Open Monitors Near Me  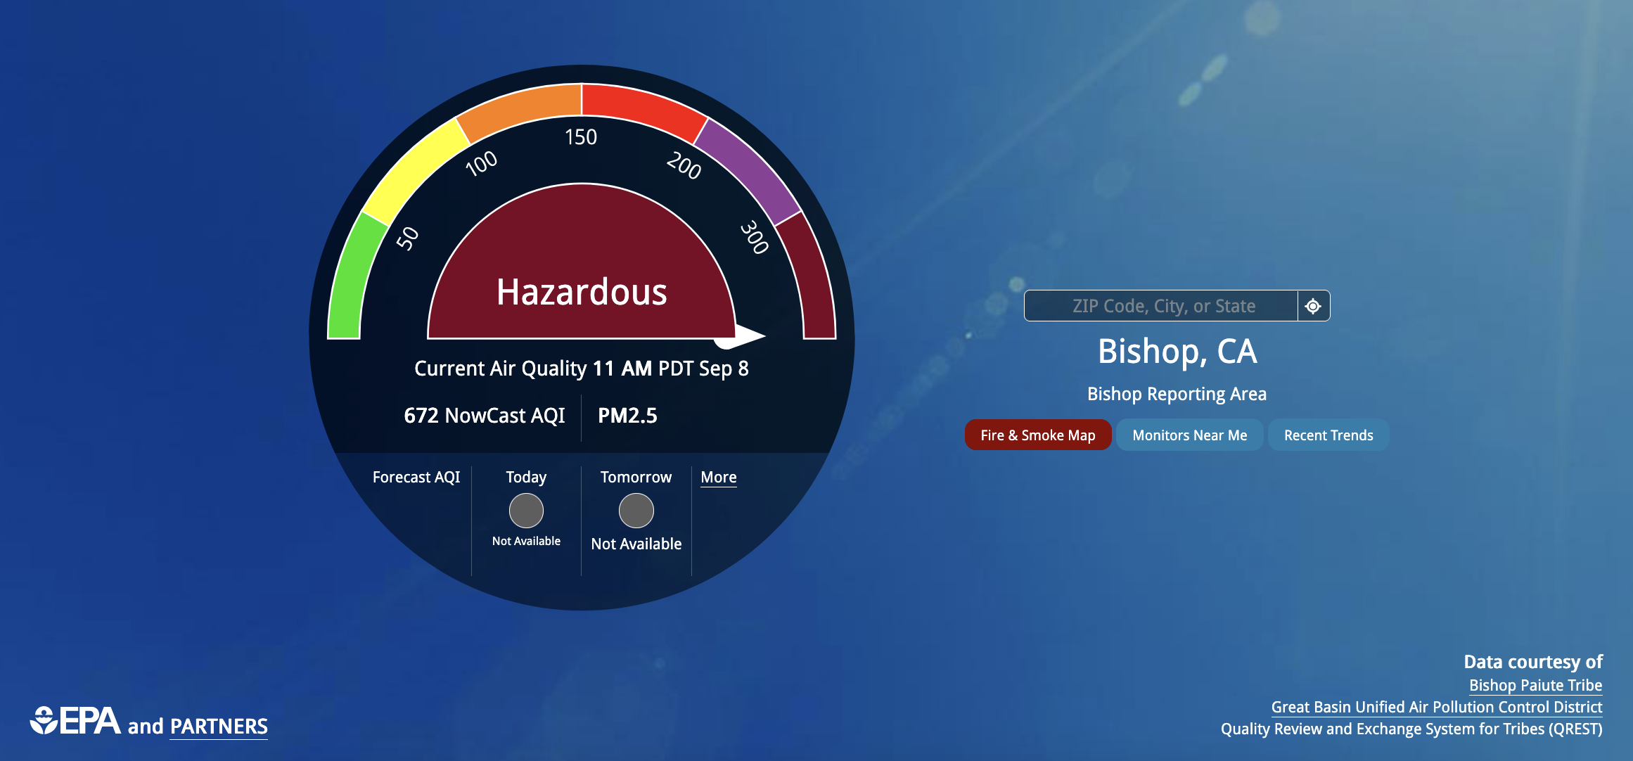click(x=1189, y=435)
